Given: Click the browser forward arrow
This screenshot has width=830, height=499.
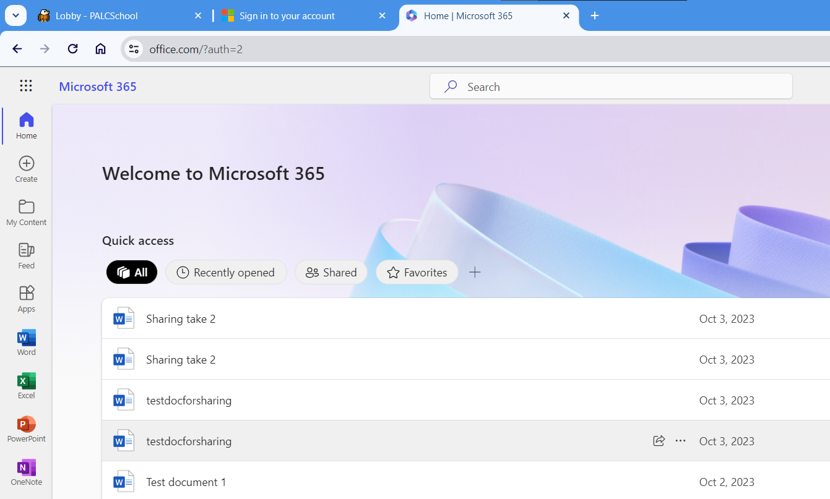Looking at the screenshot, I should [45, 49].
